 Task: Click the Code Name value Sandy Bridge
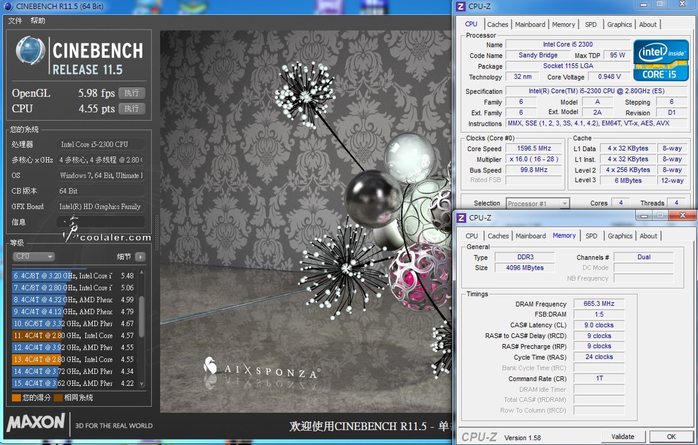click(x=538, y=55)
